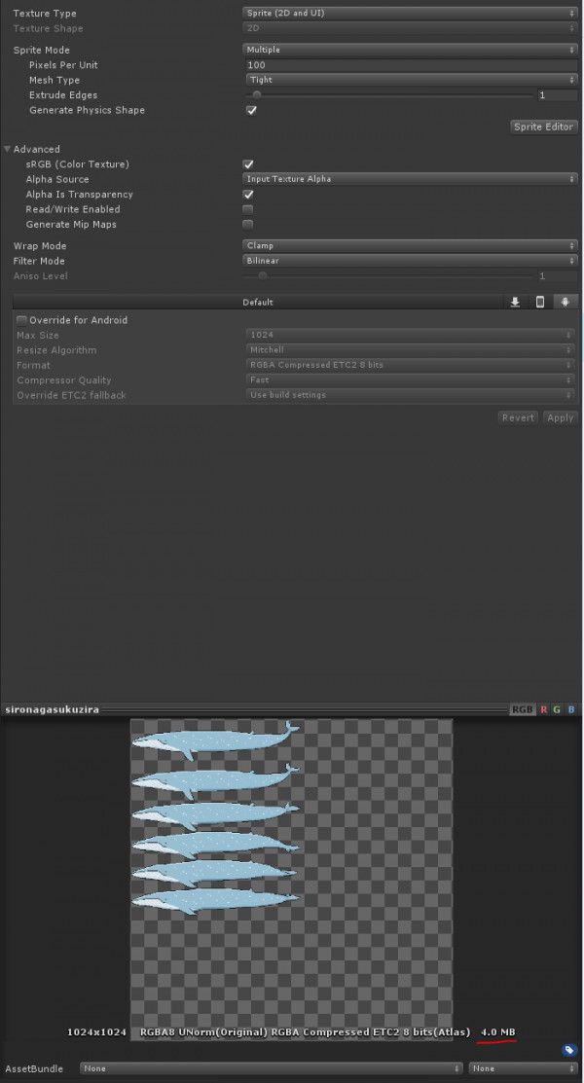Screen dimensions: 584x1083
Task: Open Filter Mode dropdown showing Bilinear
Action: pos(411,261)
